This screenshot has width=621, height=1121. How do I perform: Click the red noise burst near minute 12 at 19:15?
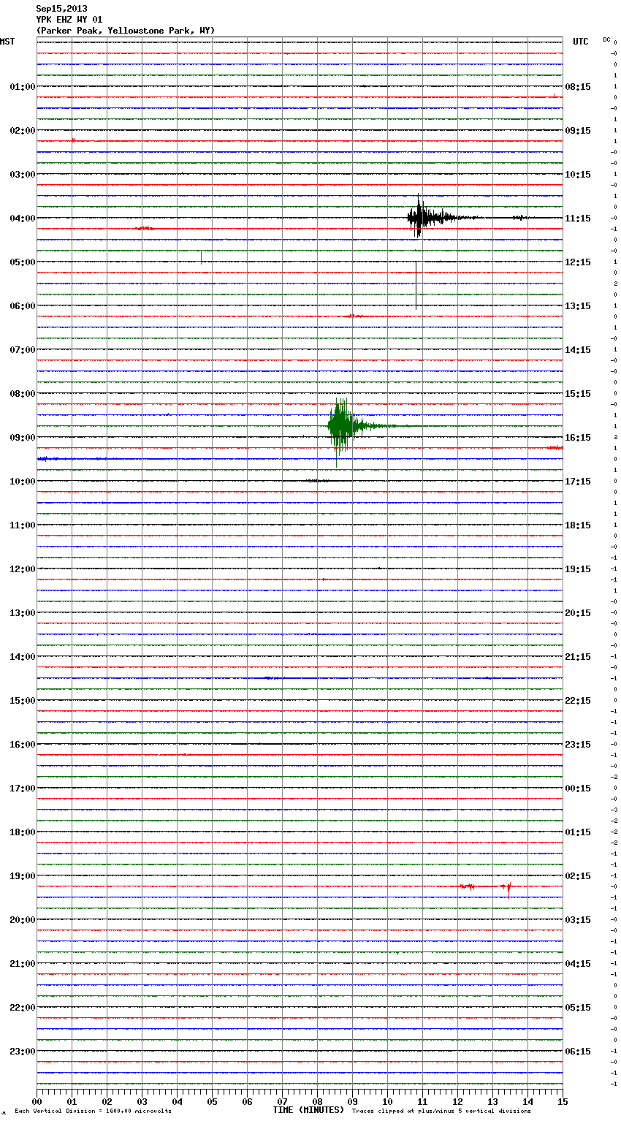[467, 886]
